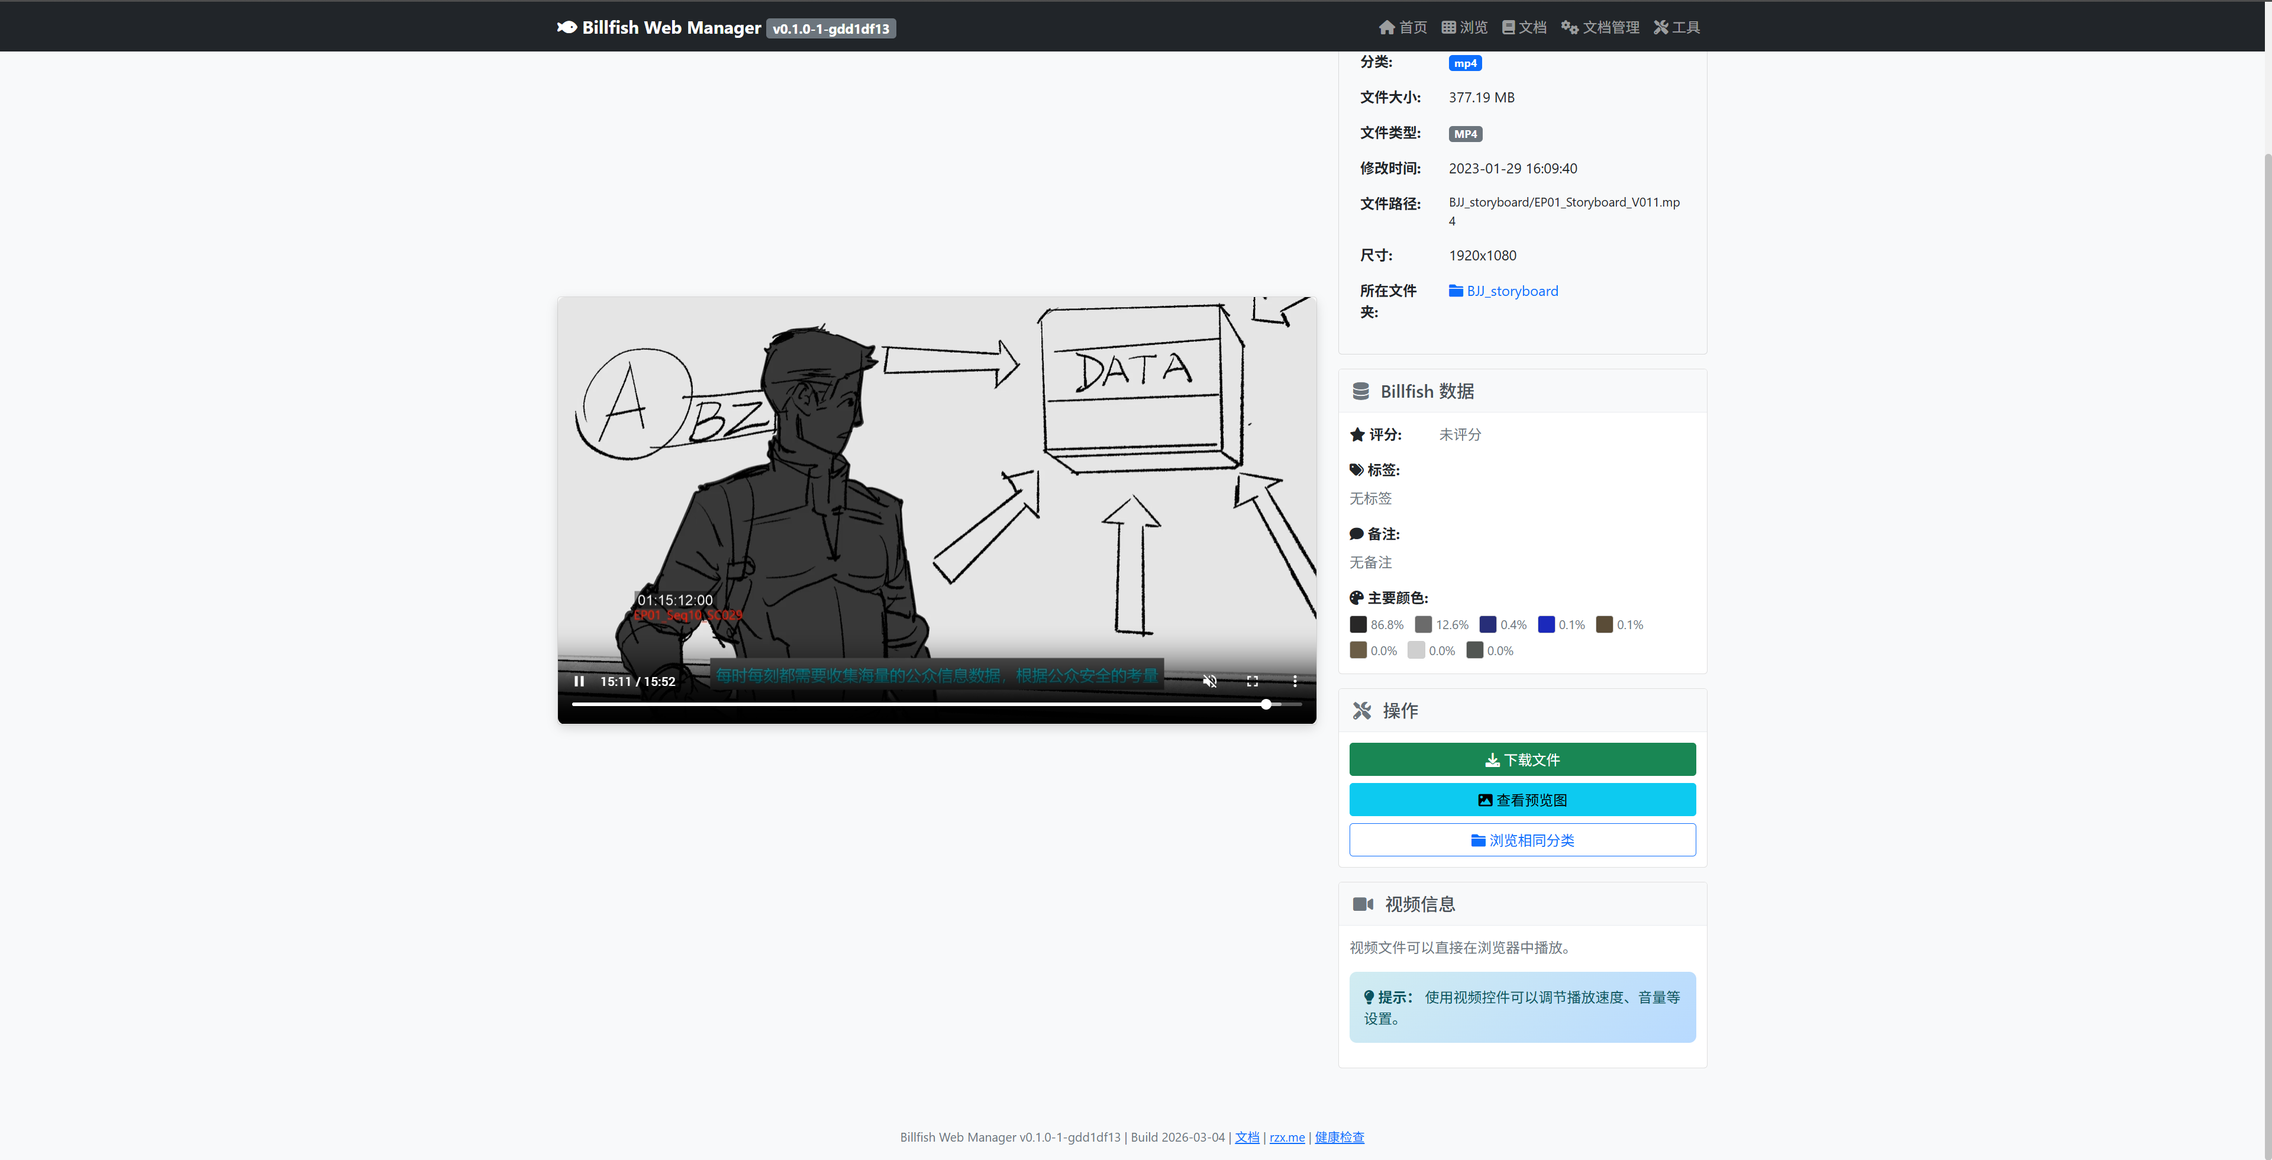The height and width of the screenshot is (1160, 2272).
Task: Open video player more options menu
Action: (1294, 681)
